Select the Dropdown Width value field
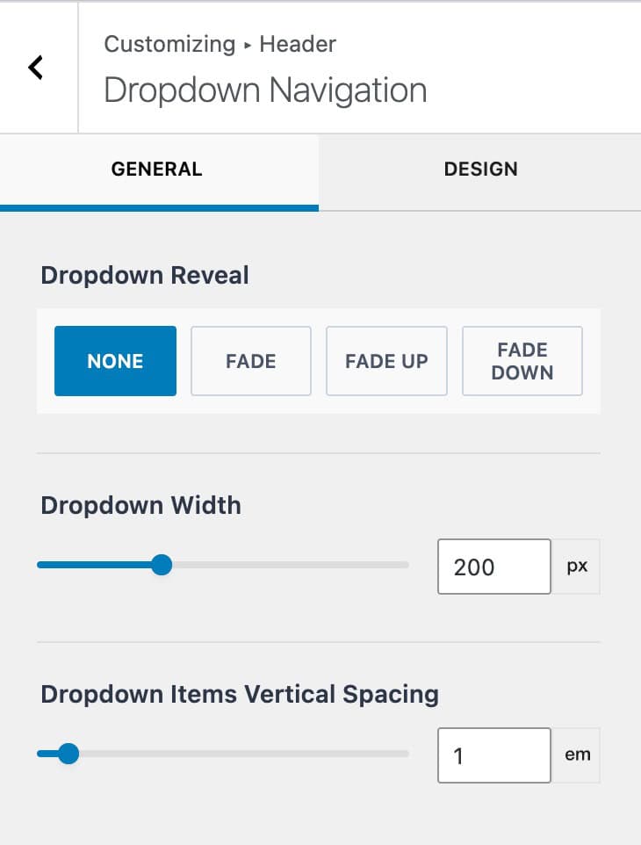The image size is (641, 845). click(493, 567)
